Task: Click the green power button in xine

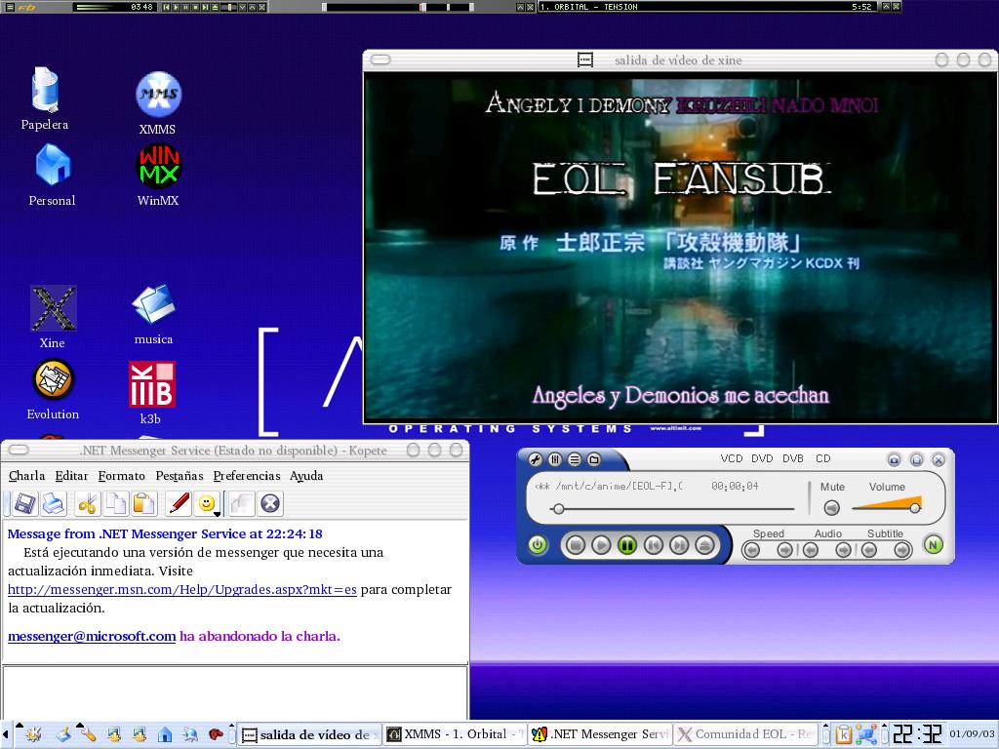Action: [x=538, y=545]
